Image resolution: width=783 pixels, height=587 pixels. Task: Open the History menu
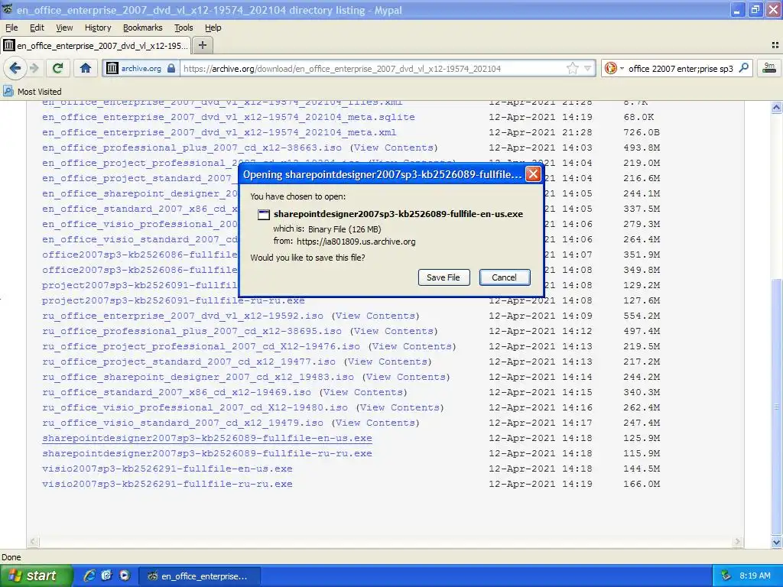pos(97,28)
